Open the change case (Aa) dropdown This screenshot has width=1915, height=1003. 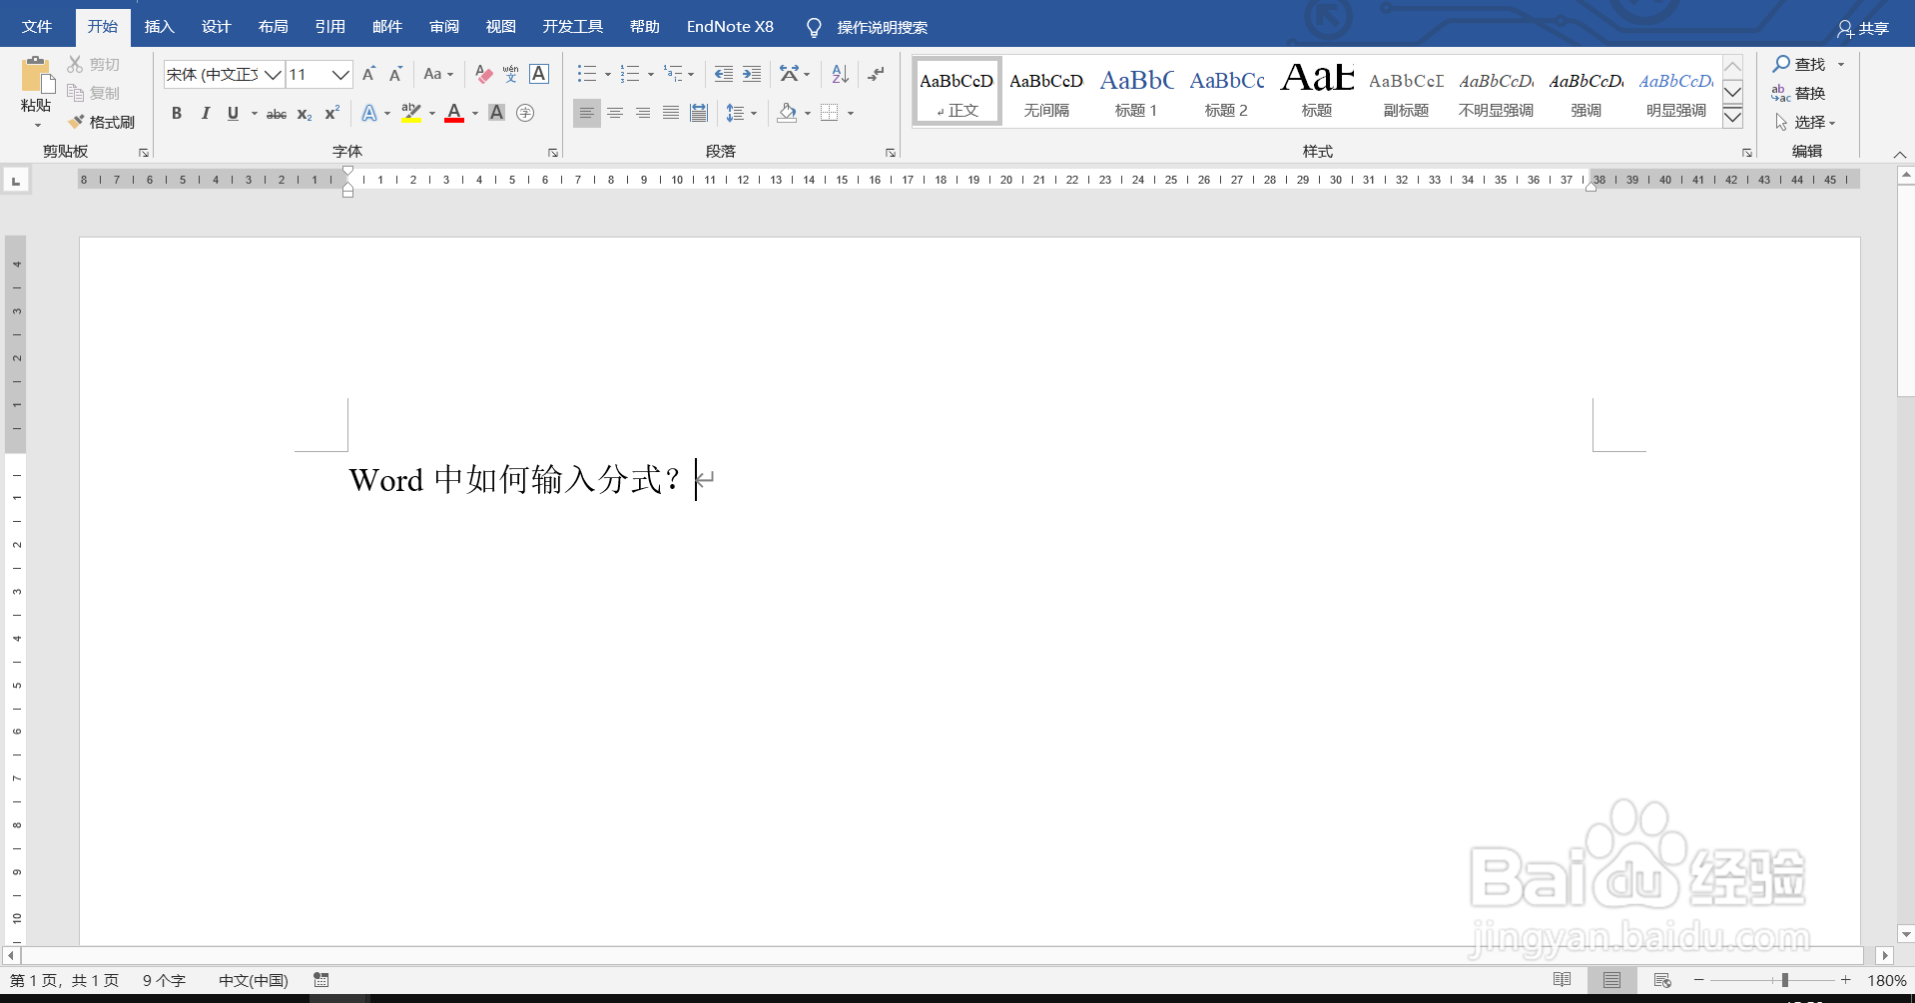pos(438,74)
